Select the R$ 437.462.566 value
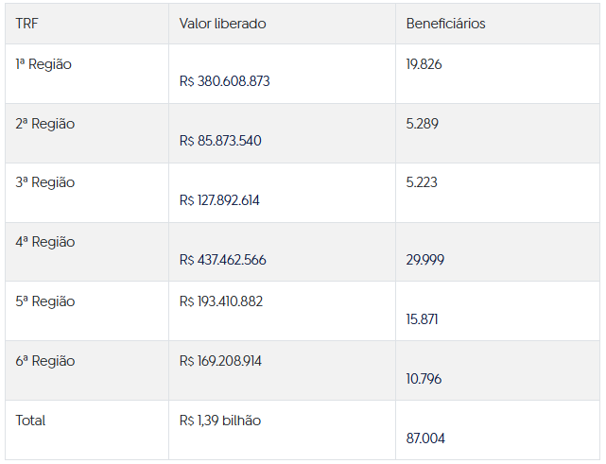The image size is (606, 464). tap(222, 260)
